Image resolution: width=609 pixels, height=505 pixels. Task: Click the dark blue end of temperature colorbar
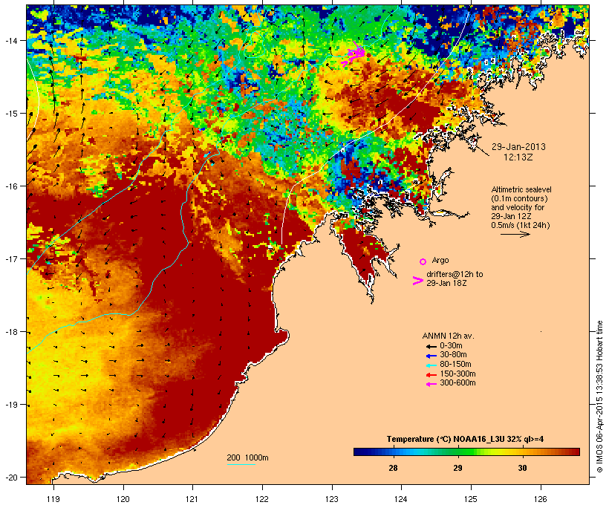358,452
